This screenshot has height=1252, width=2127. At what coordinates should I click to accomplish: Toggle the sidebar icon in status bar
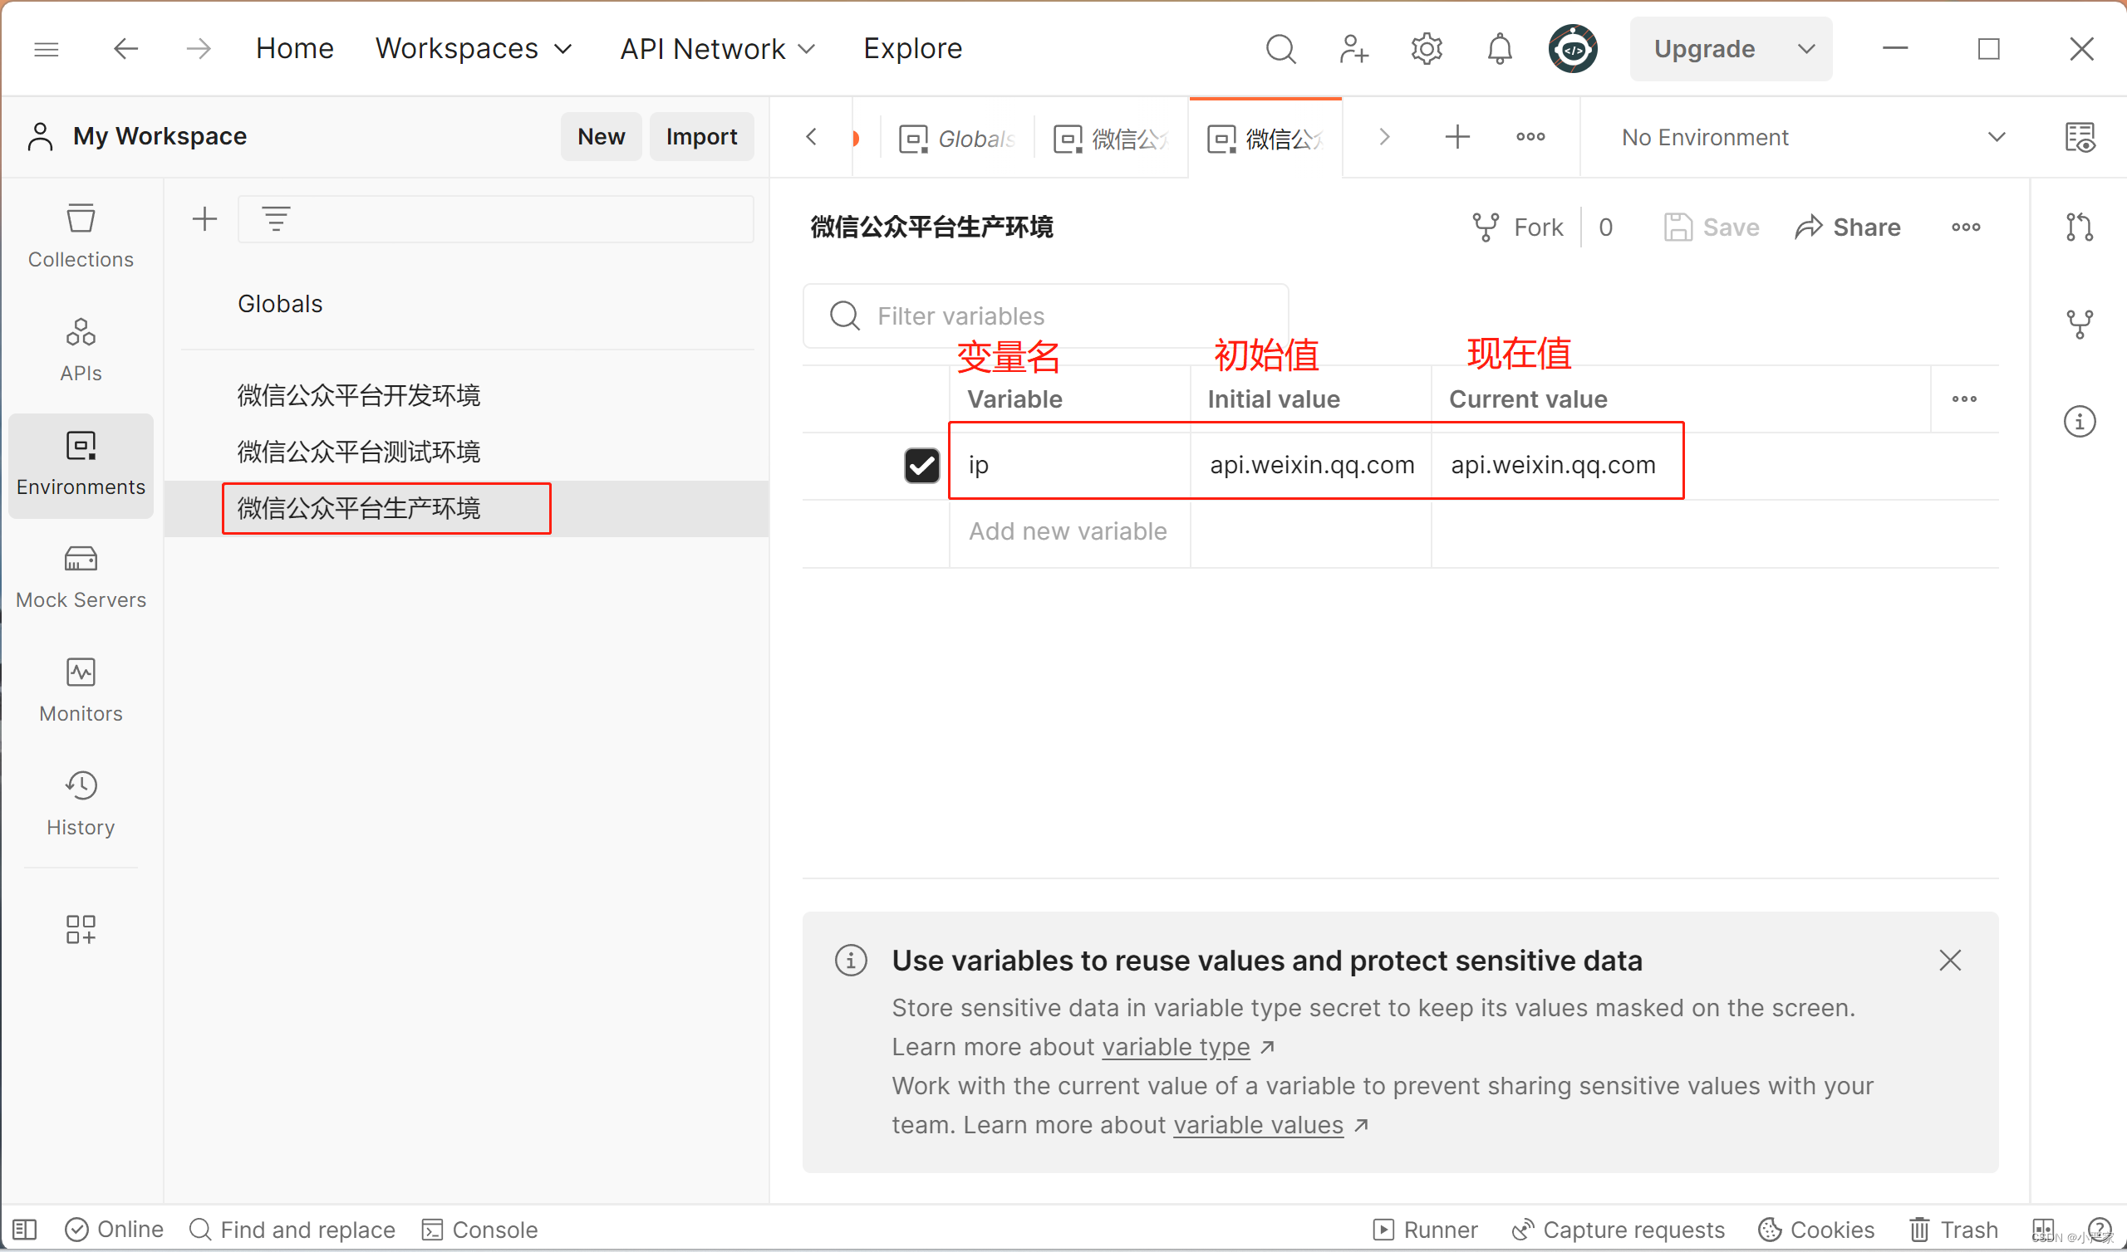point(24,1230)
